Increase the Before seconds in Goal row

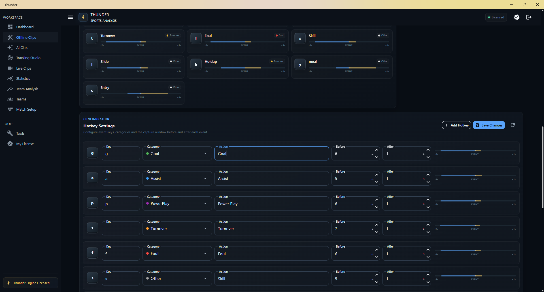377,150
